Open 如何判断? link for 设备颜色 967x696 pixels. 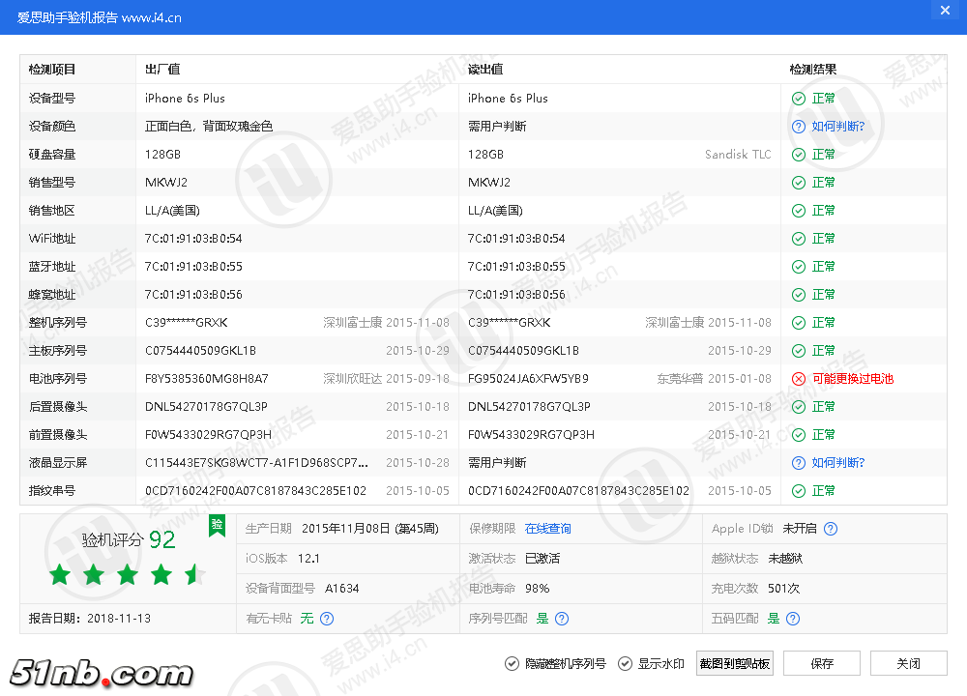(x=837, y=127)
